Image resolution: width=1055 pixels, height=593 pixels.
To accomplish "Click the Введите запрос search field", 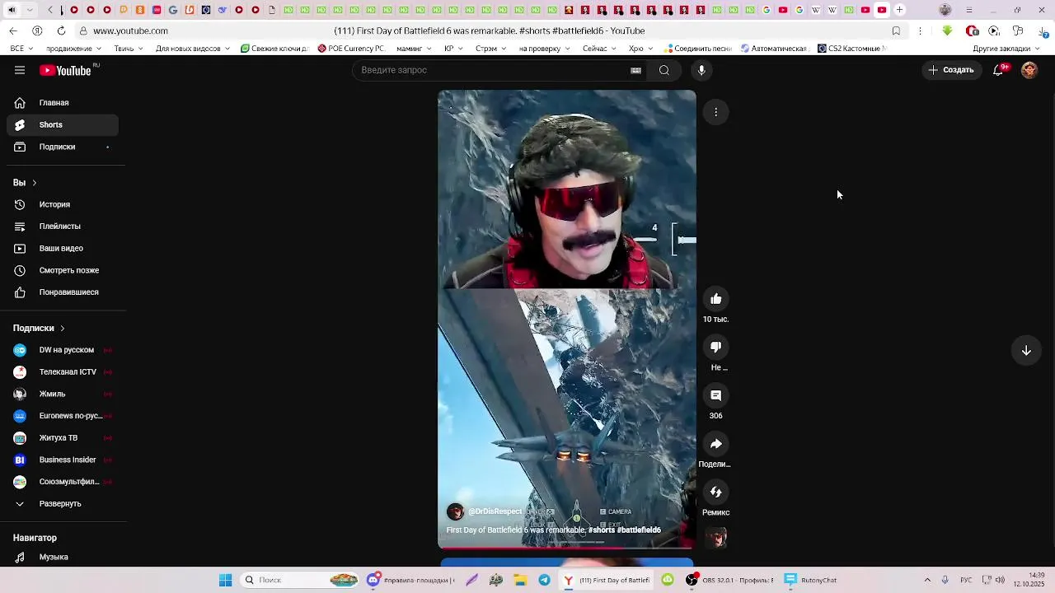I will coord(490,70).
